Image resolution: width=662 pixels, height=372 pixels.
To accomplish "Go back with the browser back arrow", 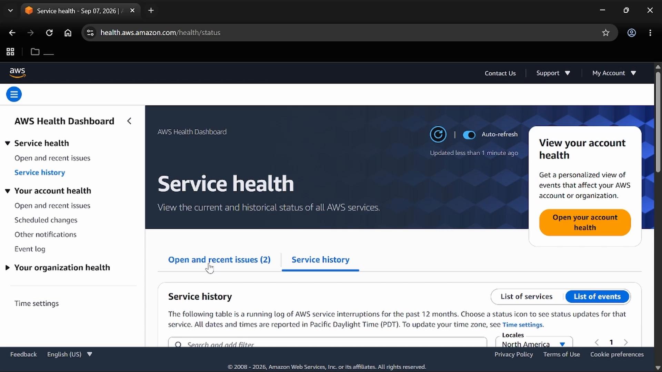I will coord(12,33).
